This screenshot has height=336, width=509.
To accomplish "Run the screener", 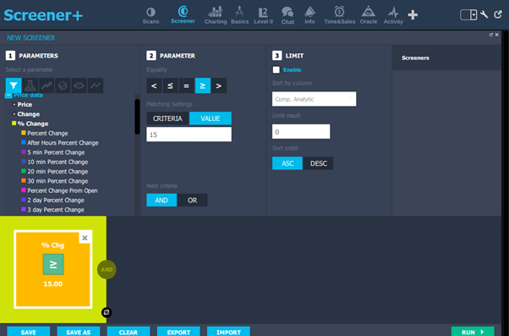I will click(473, 332).
